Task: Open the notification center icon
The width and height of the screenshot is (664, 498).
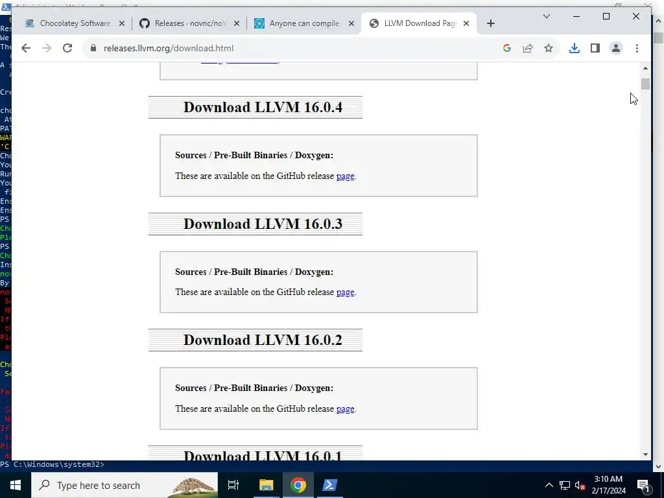Action: click(644, 485)
